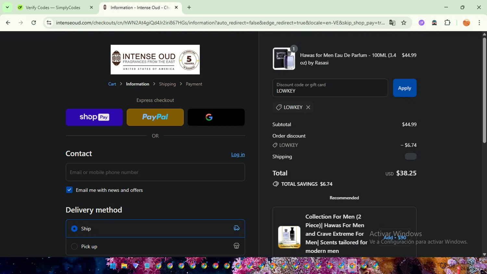
Task: Click the translate page icon
Action: click(392, 23)
